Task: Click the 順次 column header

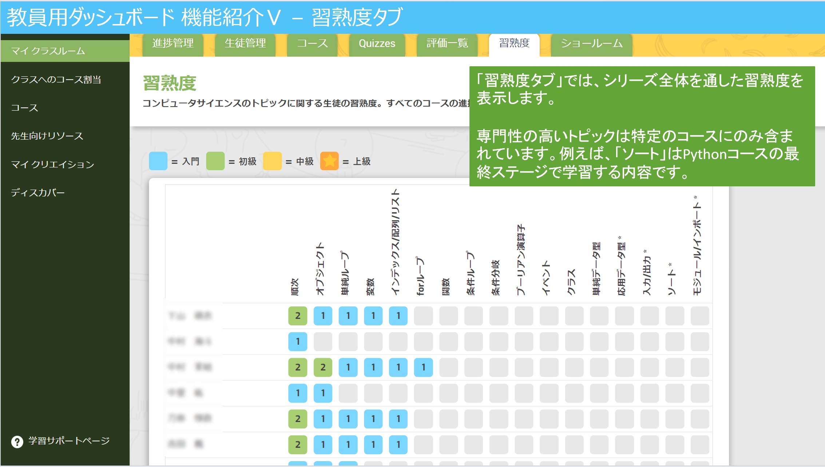Action: tap(295, 286)
